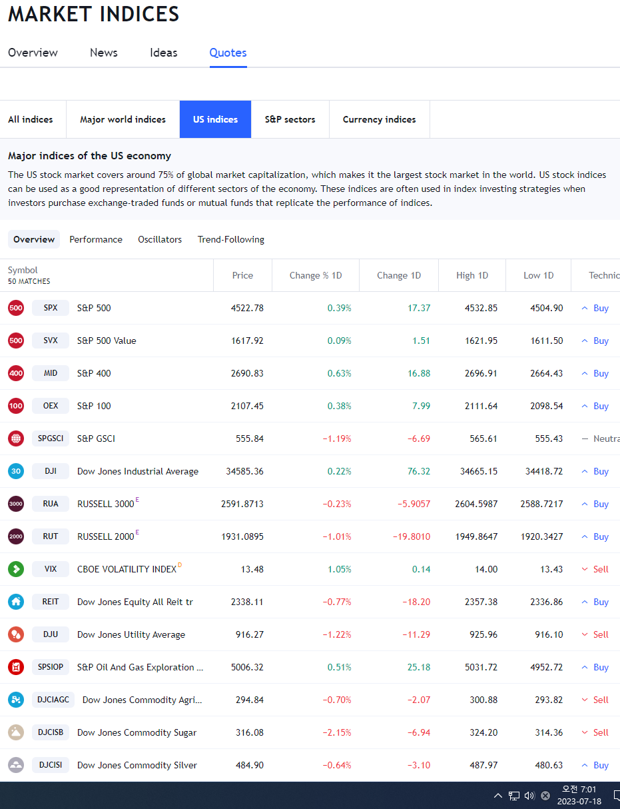The height and width of the screenshot is (809, 620).
Task: Click the S&P 500 price 4522.78
Action: 247,308
